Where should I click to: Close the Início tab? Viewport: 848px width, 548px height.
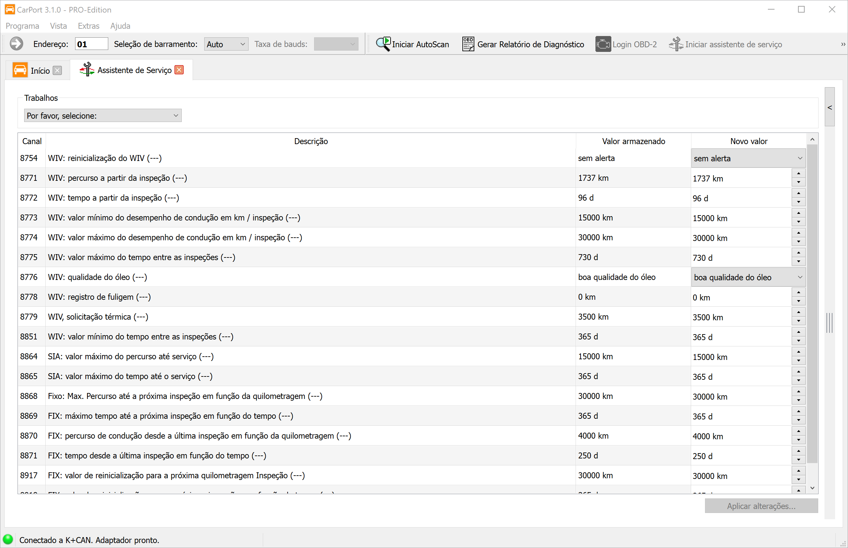pos(57,70)
